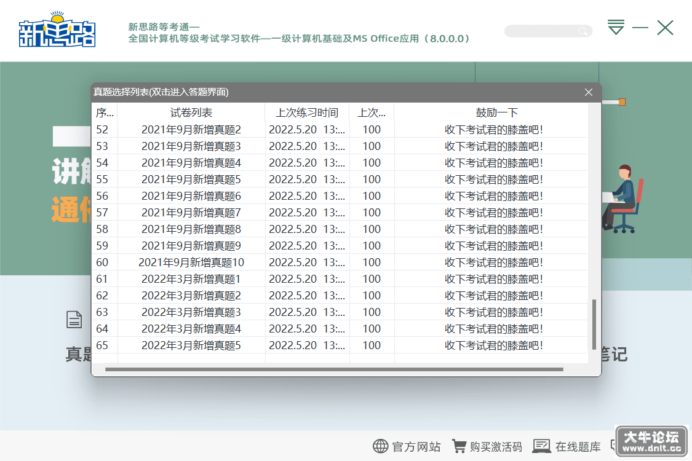Focus the search input field

(x=548, y=31)
